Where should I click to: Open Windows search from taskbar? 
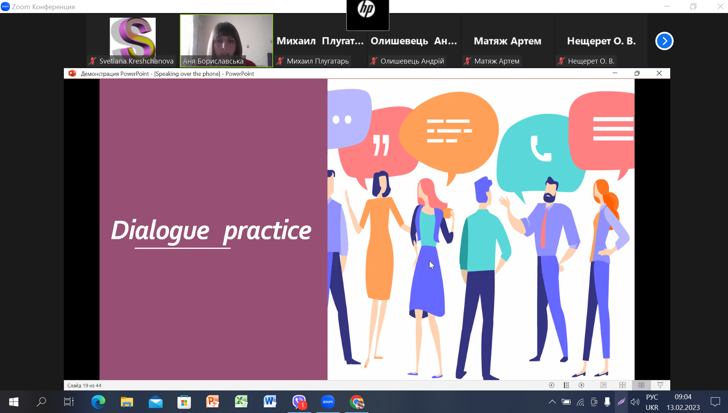tap(41, 402)
